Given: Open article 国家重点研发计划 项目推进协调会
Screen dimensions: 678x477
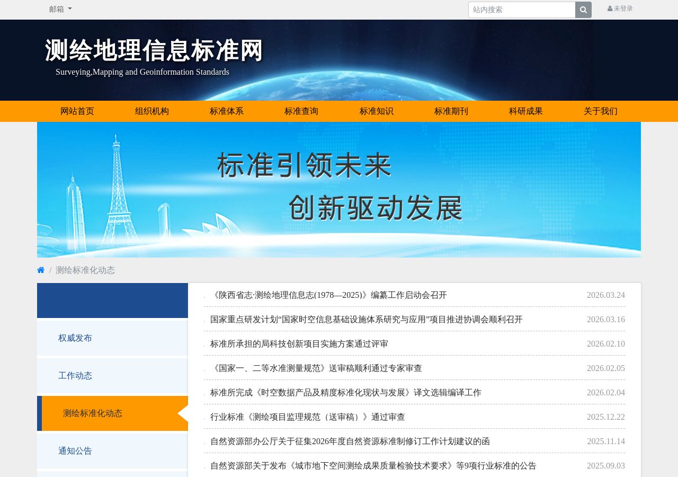Looking at the screenshot, I should [x=367, y=320].
